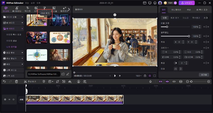Take a snapshot with the camera icon
This screenshot has width=213, height=113.
tap(145, 76)
